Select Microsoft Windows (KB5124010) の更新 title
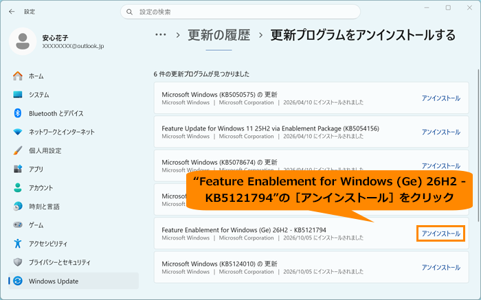The height and width of the screenshot is (300, 481). click(219, 264)
